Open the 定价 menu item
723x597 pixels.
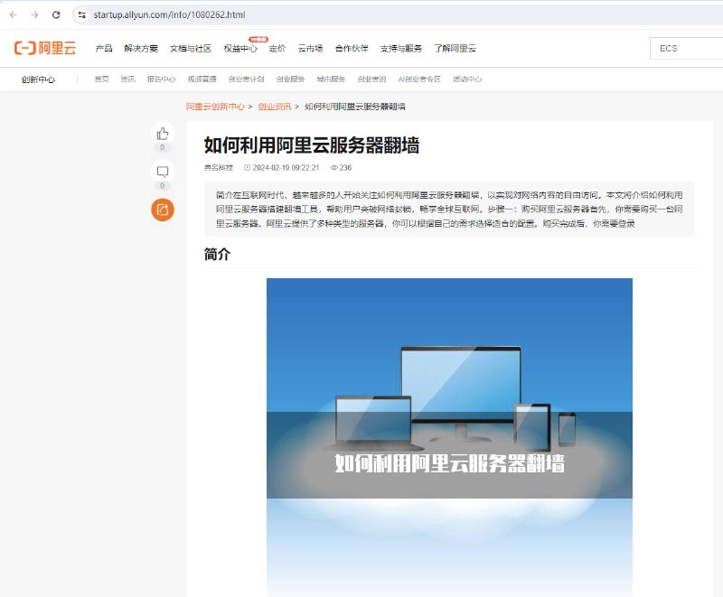pos(277,49)
